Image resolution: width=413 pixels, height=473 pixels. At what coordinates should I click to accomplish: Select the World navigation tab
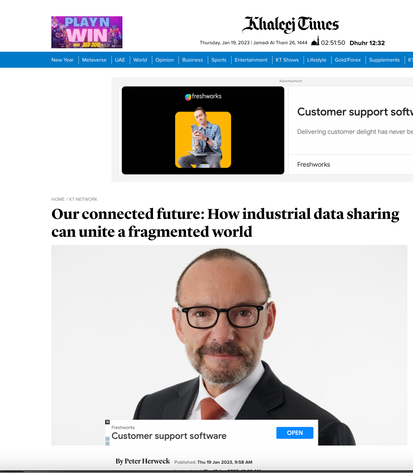click(x=140, y=60)
